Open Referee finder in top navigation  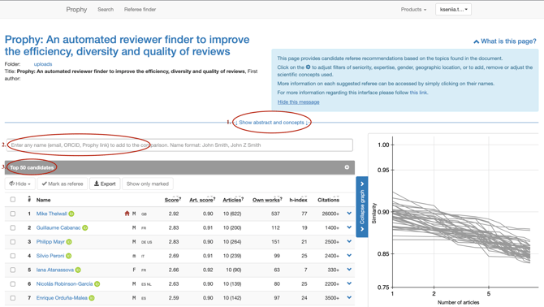coord(140,10)
